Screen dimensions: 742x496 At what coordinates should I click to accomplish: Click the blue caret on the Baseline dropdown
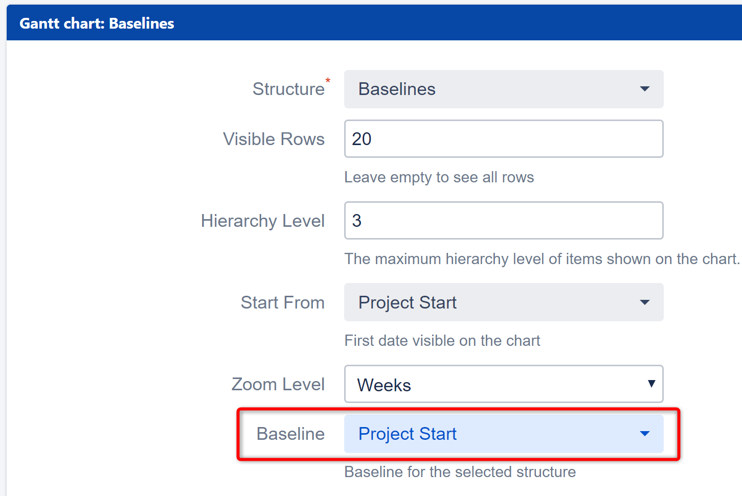coord(645,434)
